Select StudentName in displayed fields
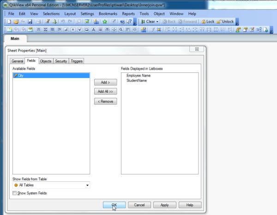 tap(137, 80)
